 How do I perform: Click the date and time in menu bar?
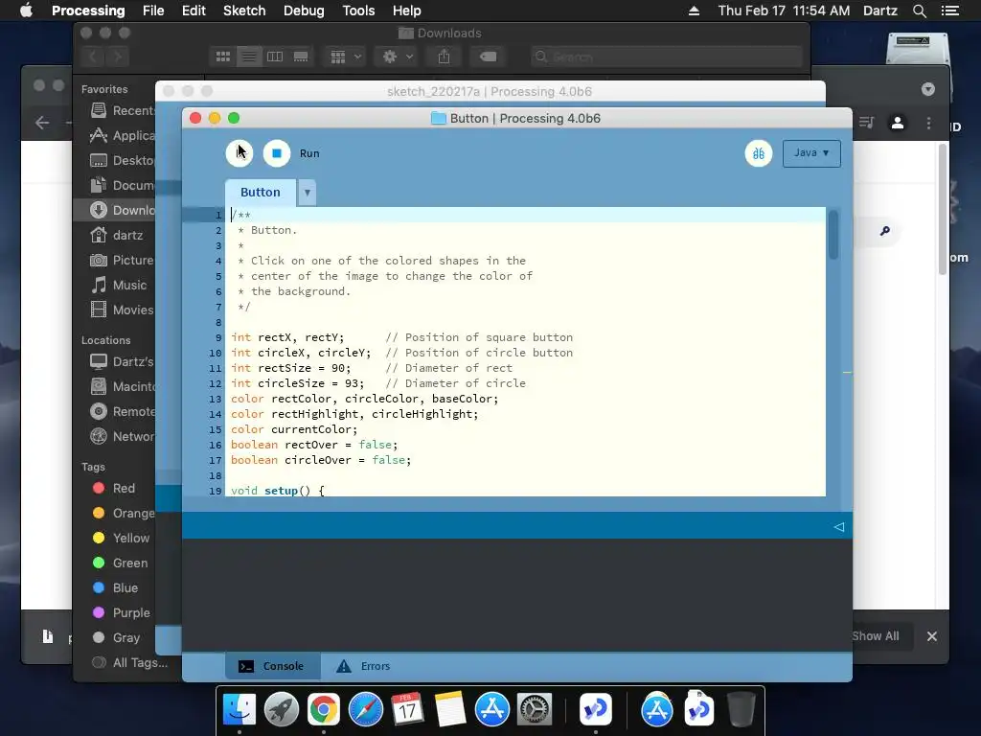[x=784, y=11]
